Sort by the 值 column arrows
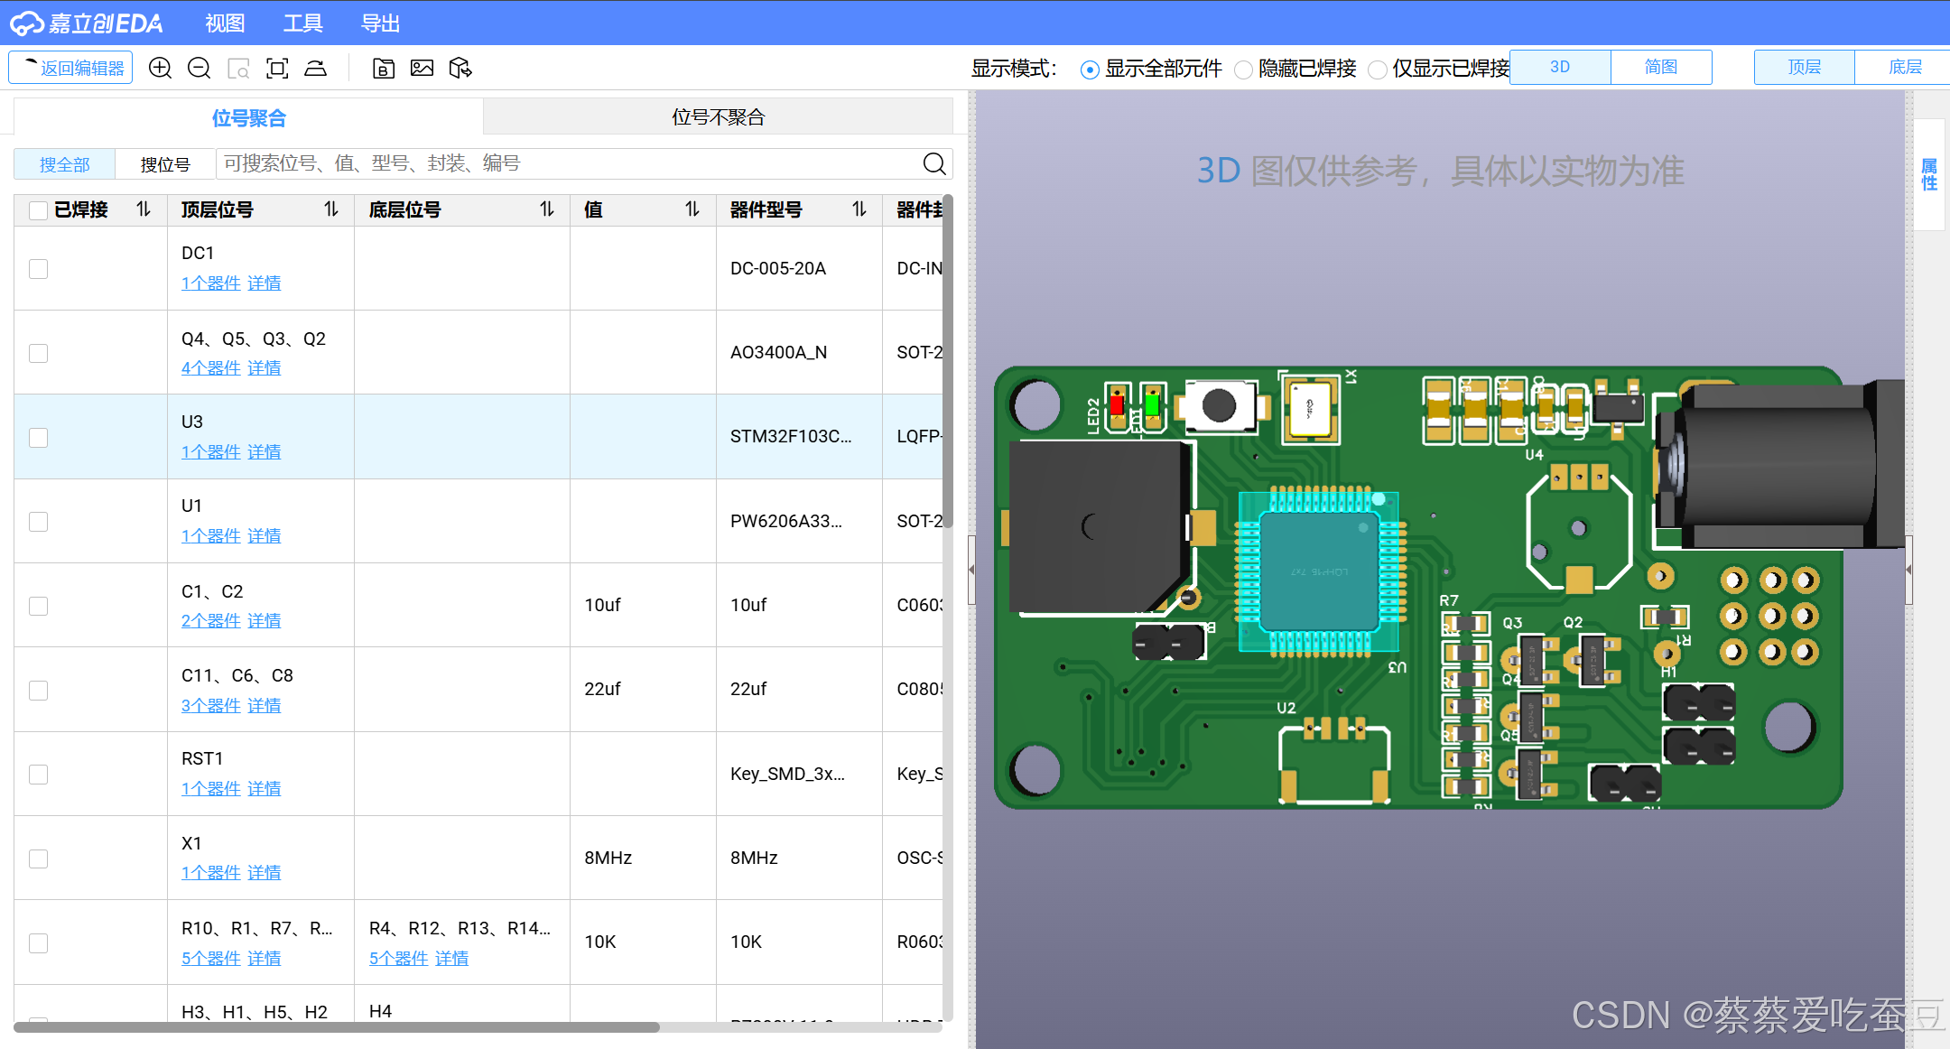 pyautogui.click(x=692, y=209)
